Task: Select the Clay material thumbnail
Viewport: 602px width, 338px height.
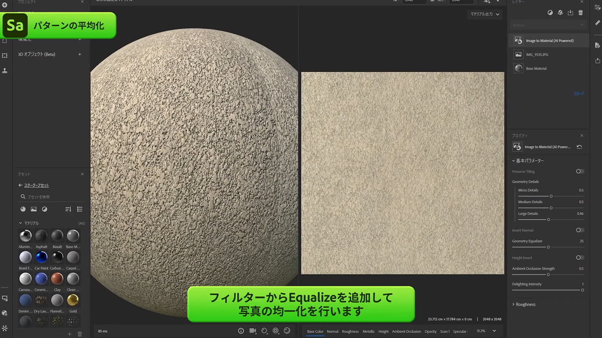Action: pyautogui.click(x=57, y=278)
